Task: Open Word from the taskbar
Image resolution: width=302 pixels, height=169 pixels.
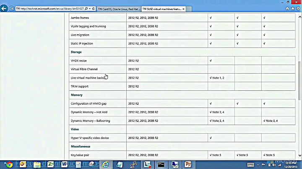Action: coord(64,164)
